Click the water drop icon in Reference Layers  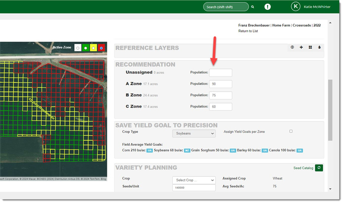pyautogui.click(x=319, y=47)
